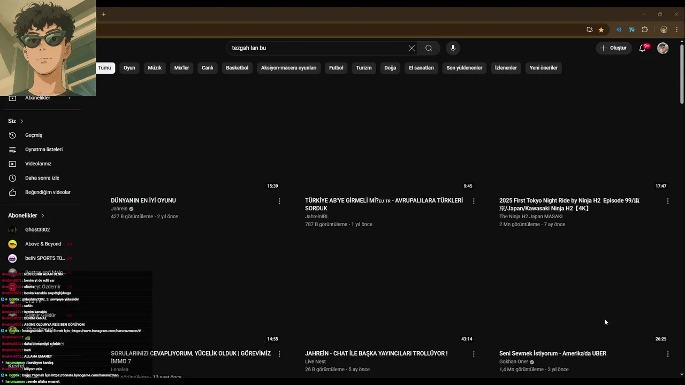Select the Aksiyon-macera oyunları chip
This screenshot has height=385, width=685.
pyautogui.click(x=288, y=68)
